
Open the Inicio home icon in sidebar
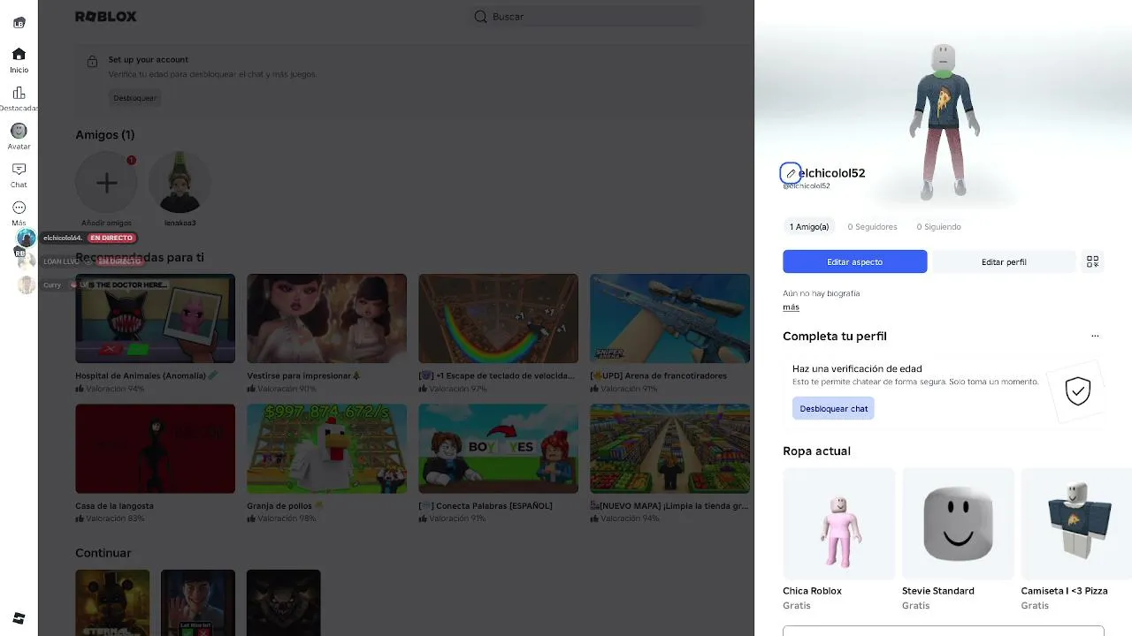click(19, 54)
